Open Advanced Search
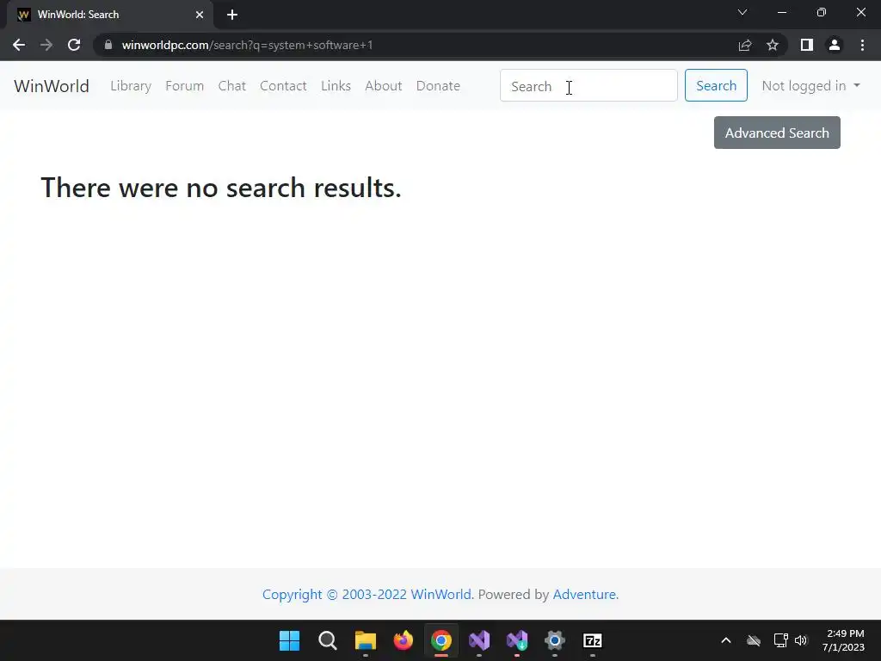Screen dimensions: 881x661 777,133
